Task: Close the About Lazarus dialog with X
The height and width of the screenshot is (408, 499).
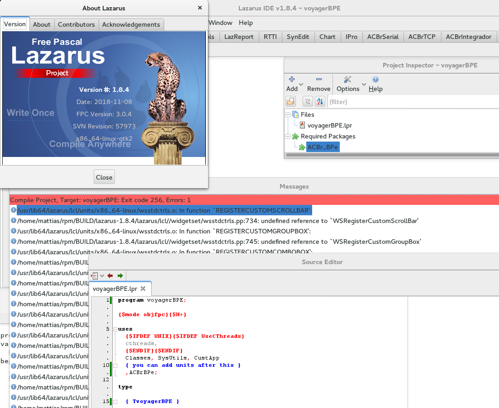Action: [200, 8]
